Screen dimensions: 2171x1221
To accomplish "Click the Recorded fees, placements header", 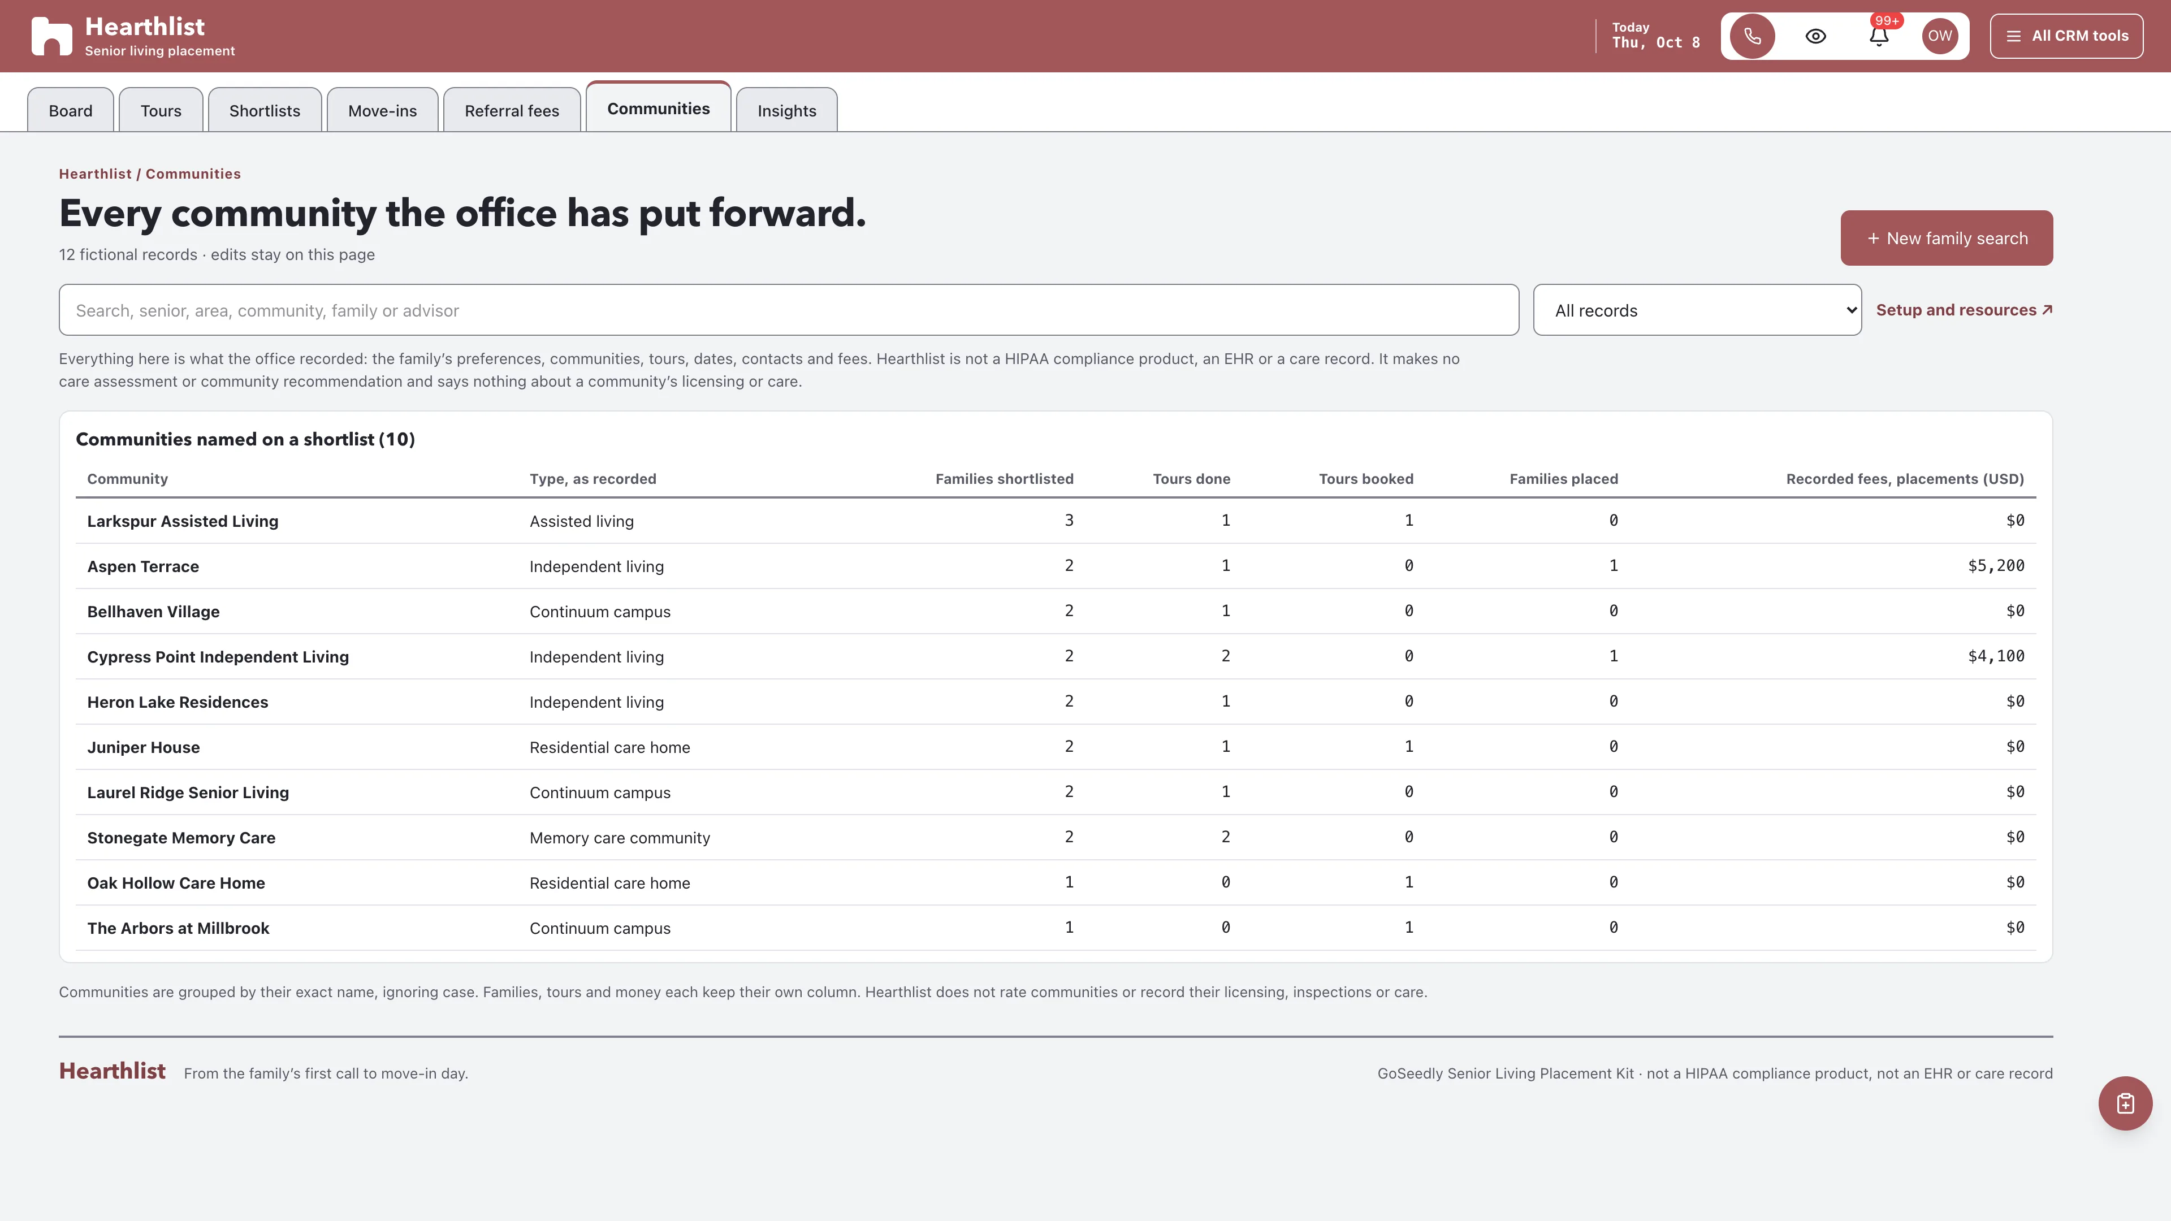I will (1905, 479).
